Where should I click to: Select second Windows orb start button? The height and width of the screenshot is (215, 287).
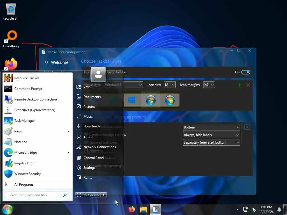(x=170, y=100)
